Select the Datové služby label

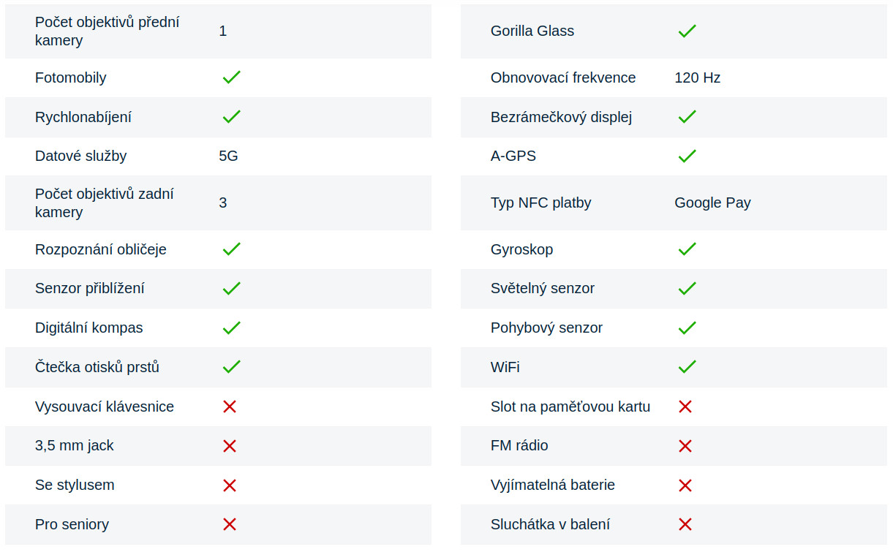[80, 156]
